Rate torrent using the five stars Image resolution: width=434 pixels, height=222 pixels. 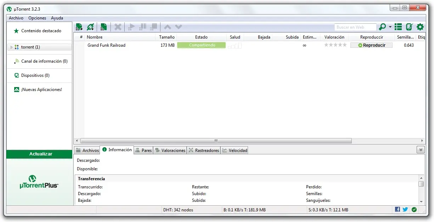(x=335, y=45)
